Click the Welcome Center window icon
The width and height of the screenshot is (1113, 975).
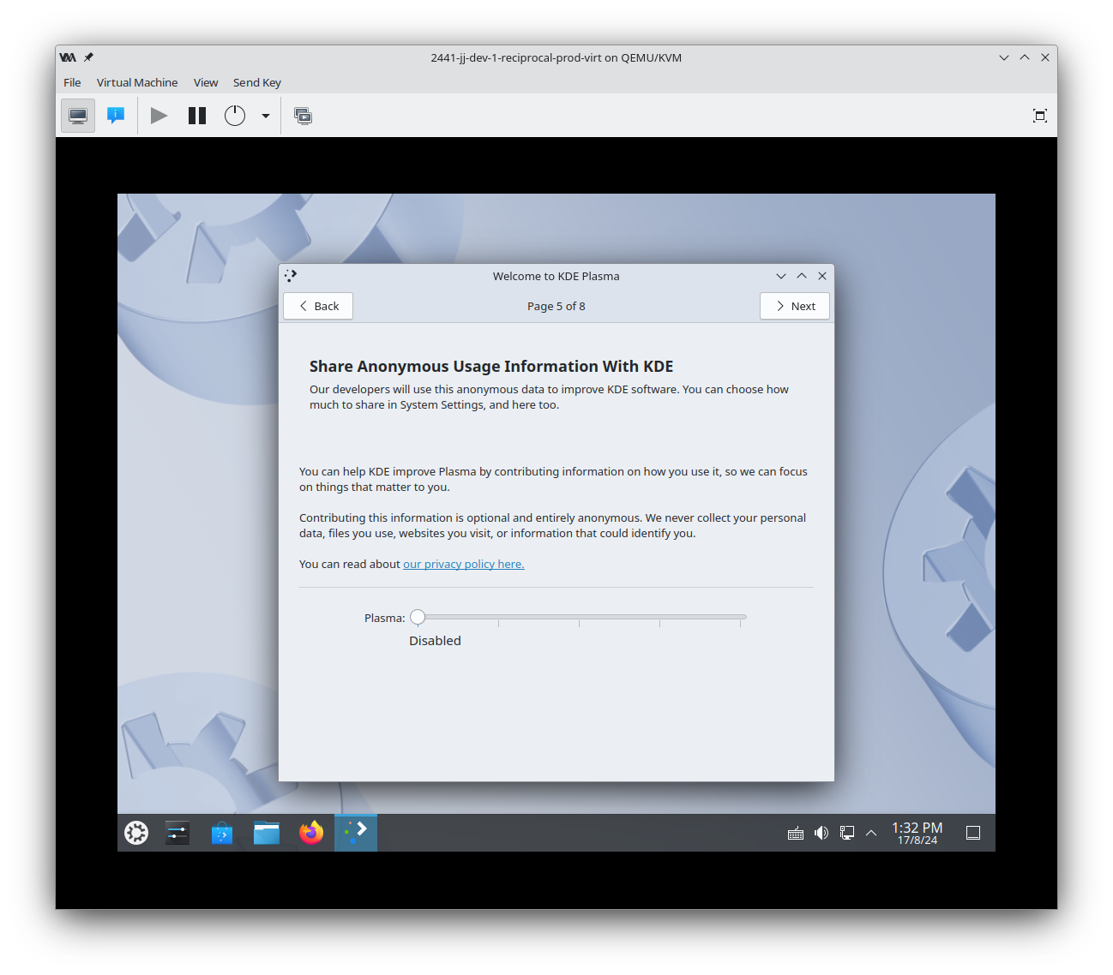[292, 276]
